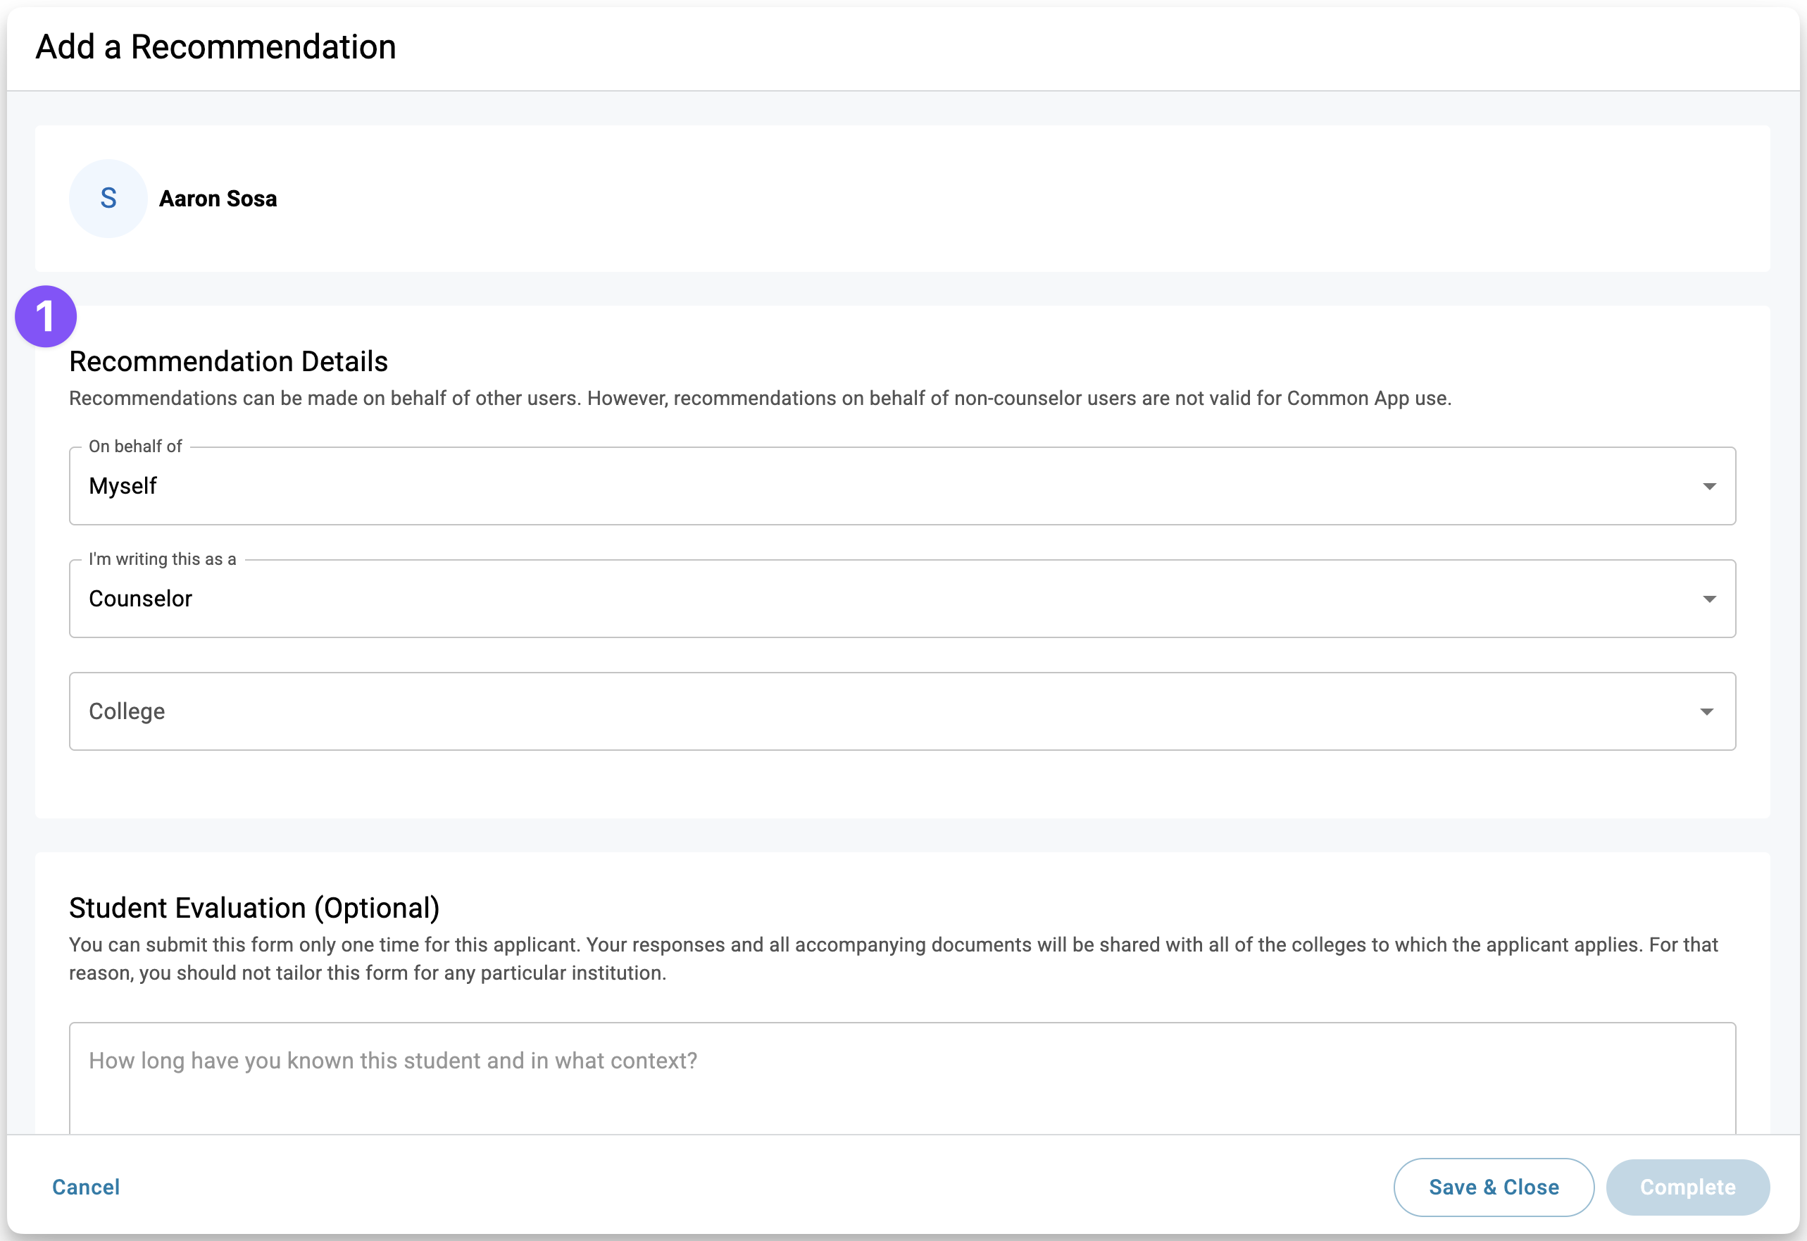Select the Myself value text

coord(123,486)
